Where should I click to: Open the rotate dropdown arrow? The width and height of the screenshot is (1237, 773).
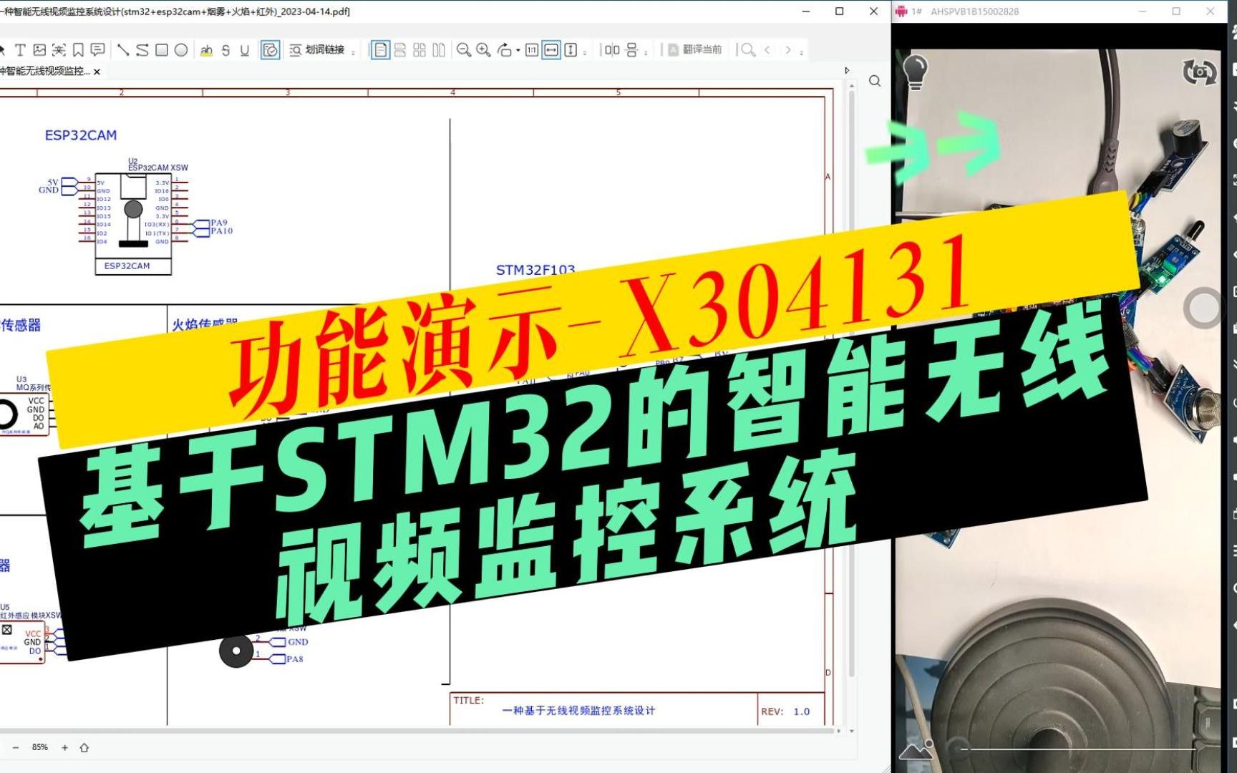518,51
